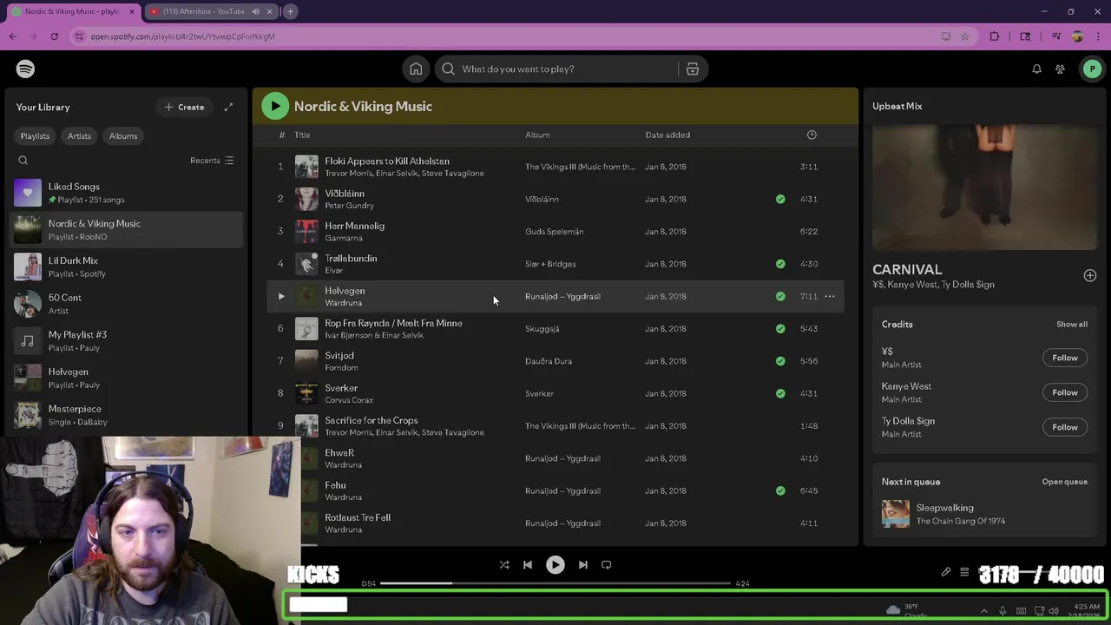Image resolution: width=1111 pixels, height=625 pixels.
Task: Filter library by Playlists
Action: (x=35, y=136)
